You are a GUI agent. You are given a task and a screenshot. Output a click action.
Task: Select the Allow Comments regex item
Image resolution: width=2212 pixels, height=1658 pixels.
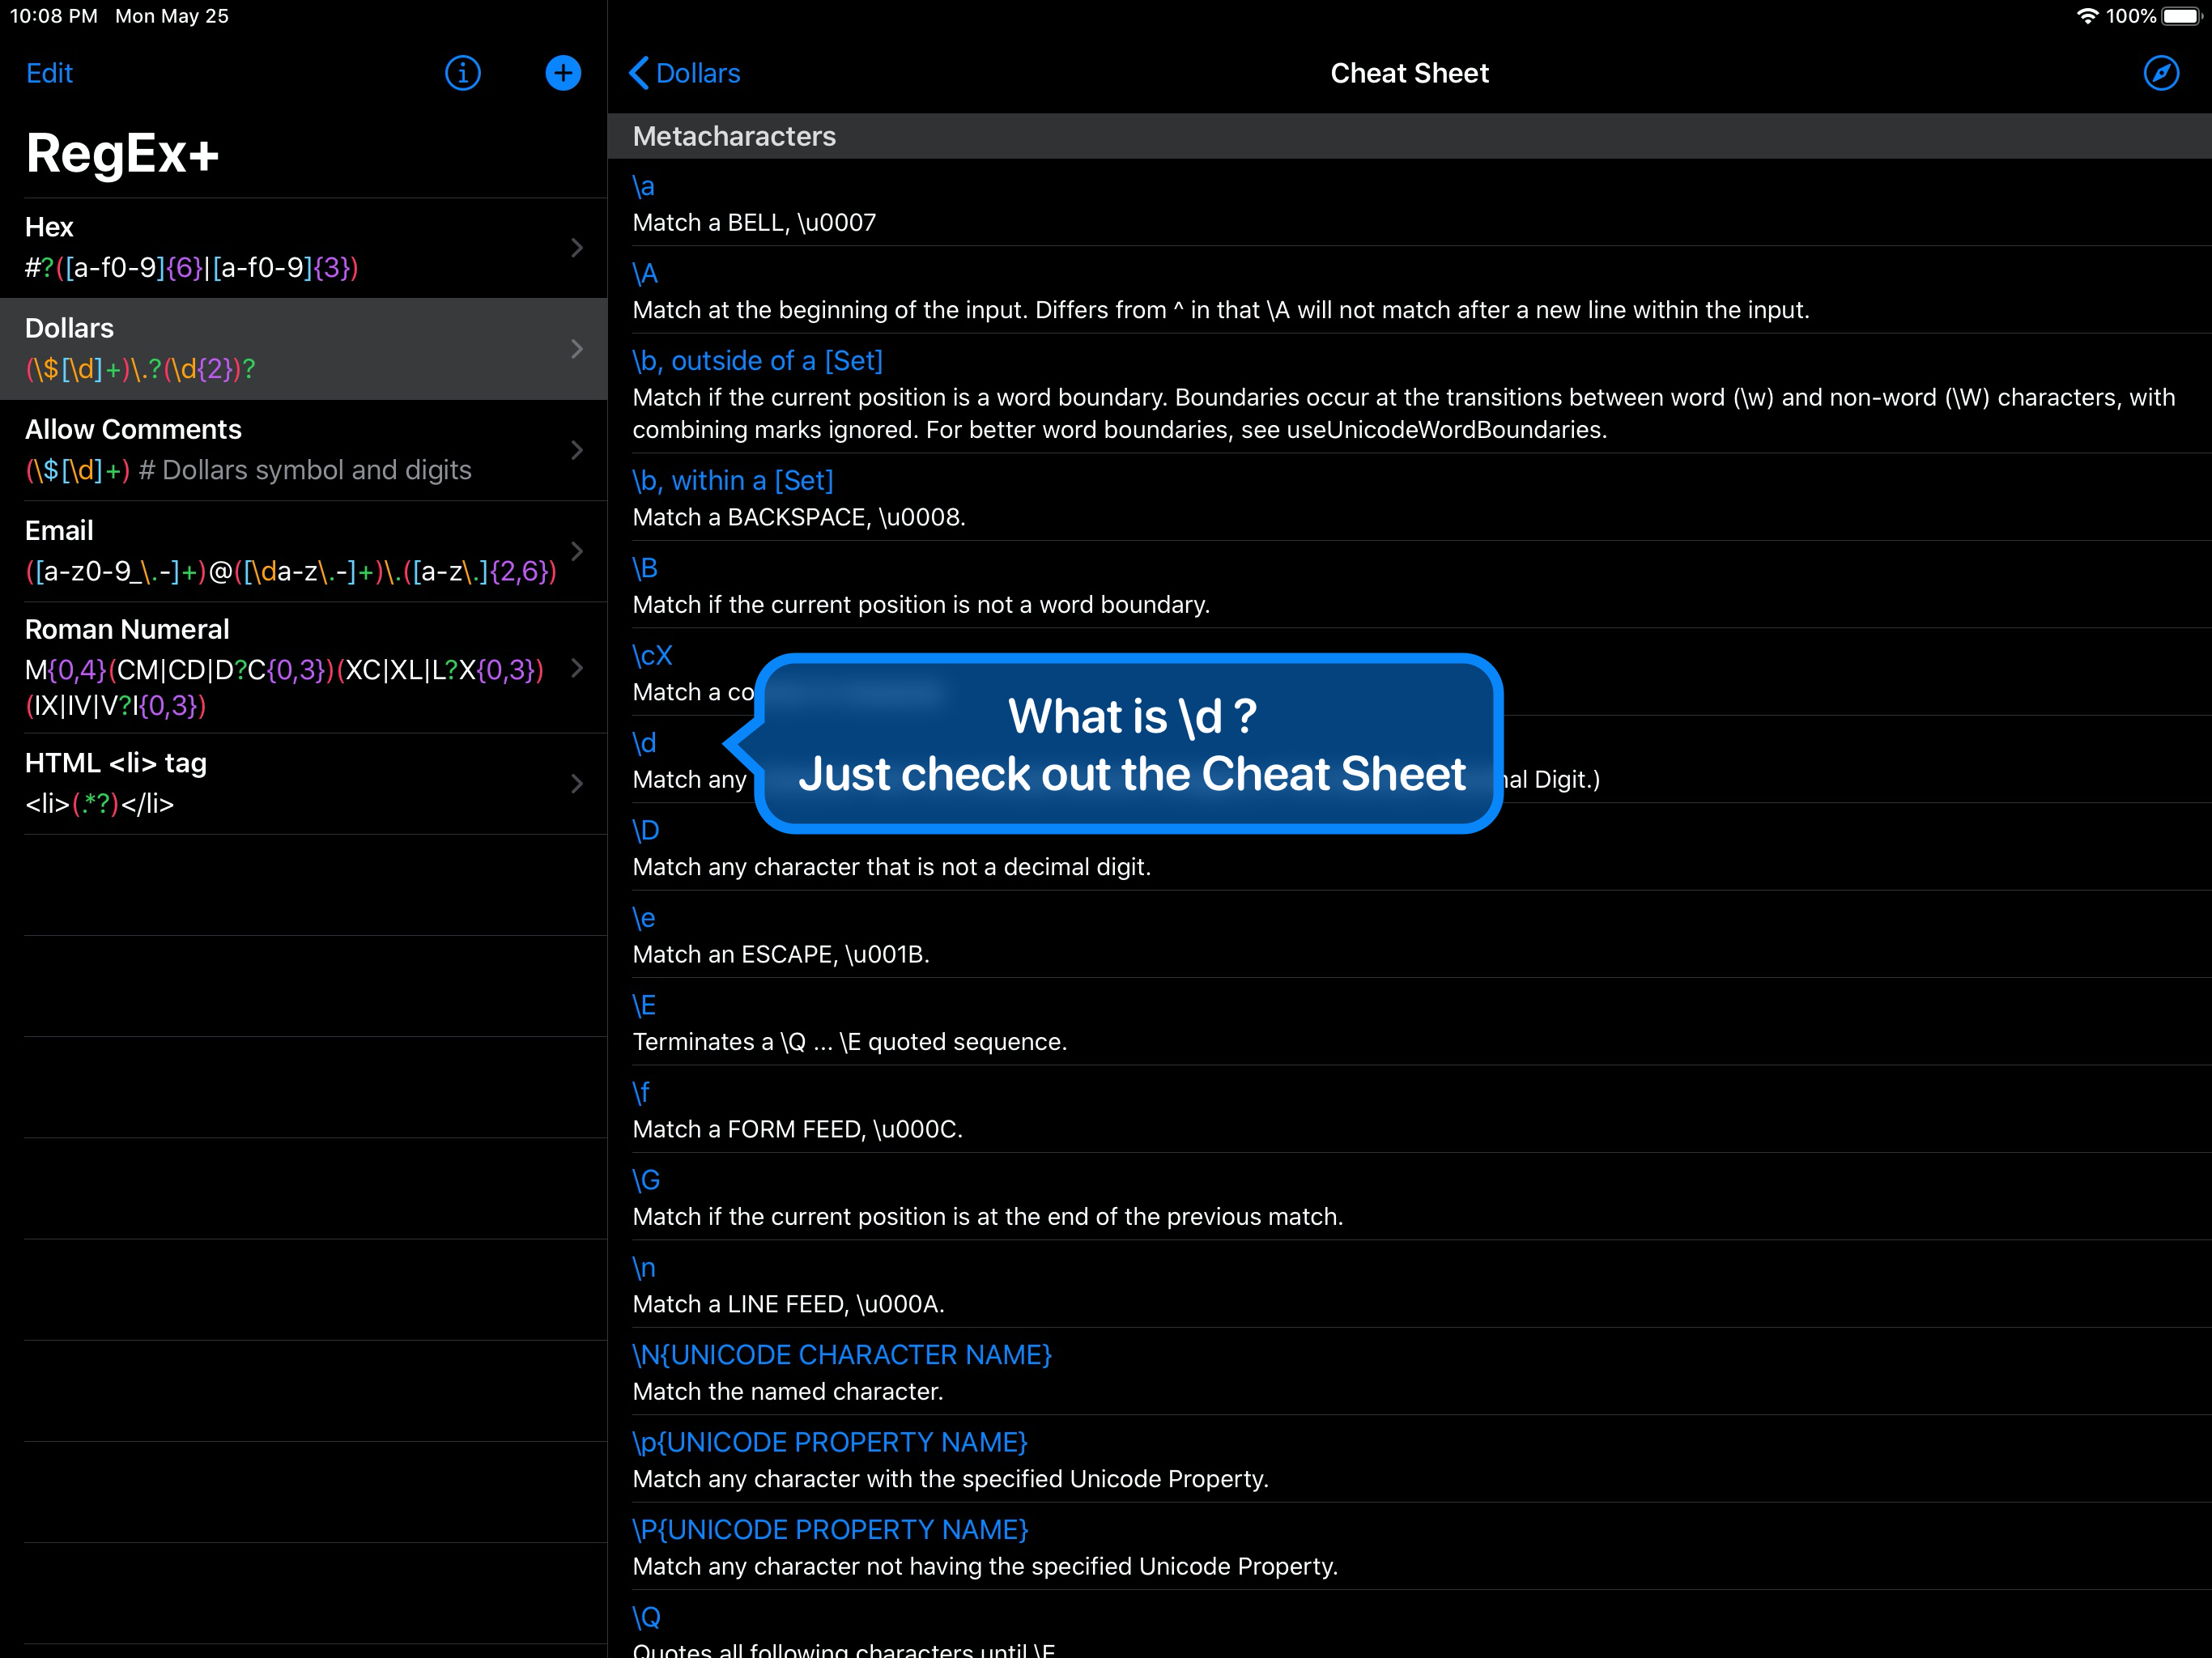pos(290,449)
